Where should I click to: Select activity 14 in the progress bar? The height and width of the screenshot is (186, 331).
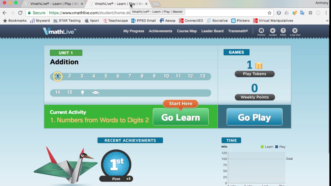pyautogui.click(x=58, y=92)
